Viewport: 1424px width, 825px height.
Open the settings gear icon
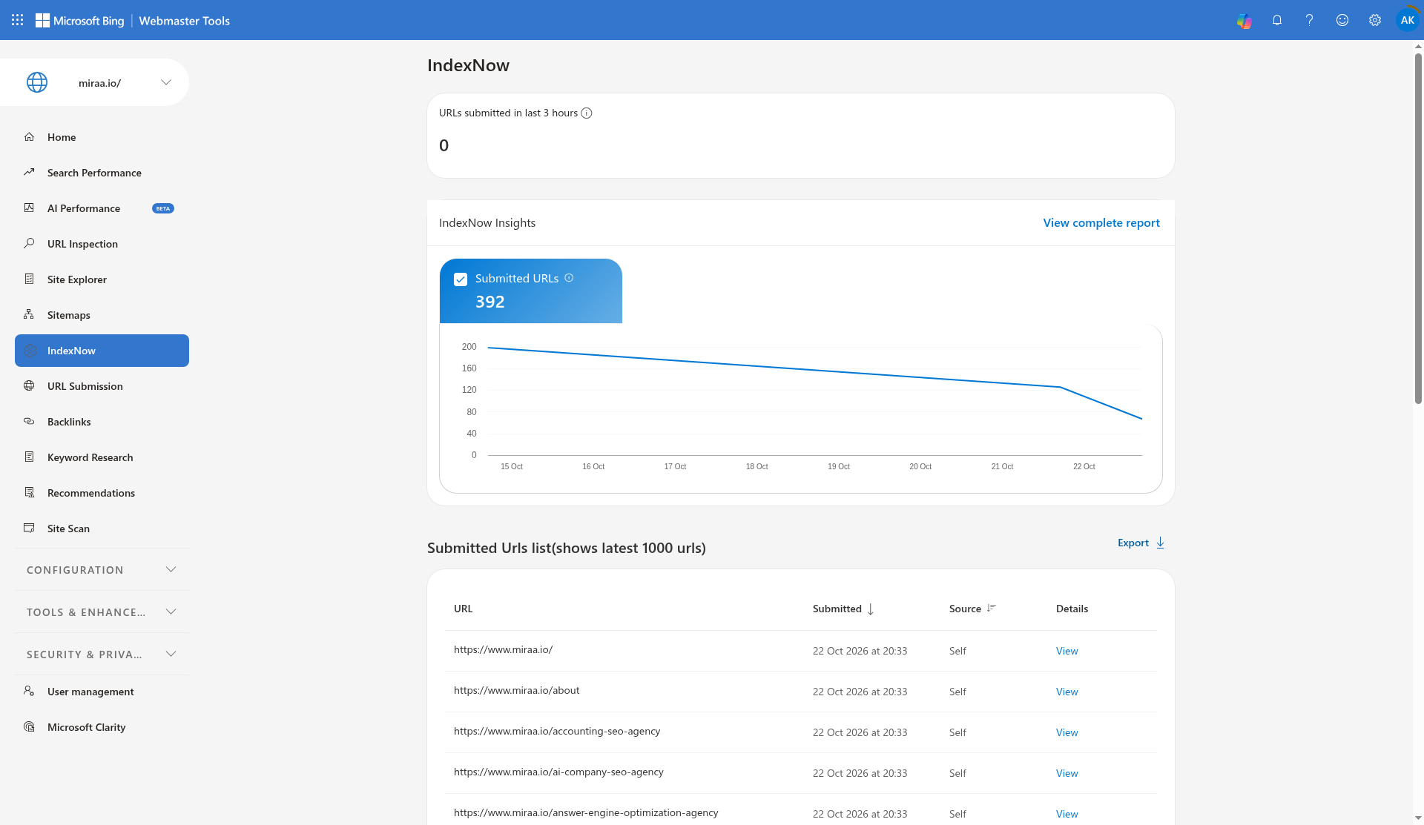point(1375,21)
